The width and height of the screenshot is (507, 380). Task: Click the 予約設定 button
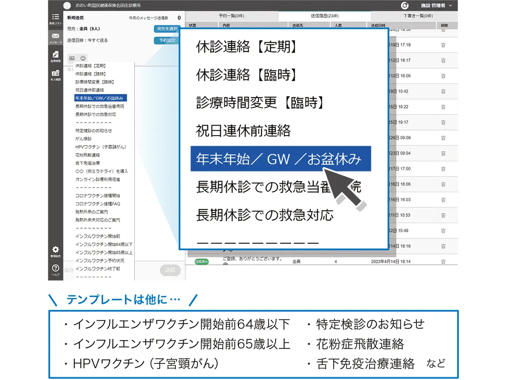(x=167, y=40)
